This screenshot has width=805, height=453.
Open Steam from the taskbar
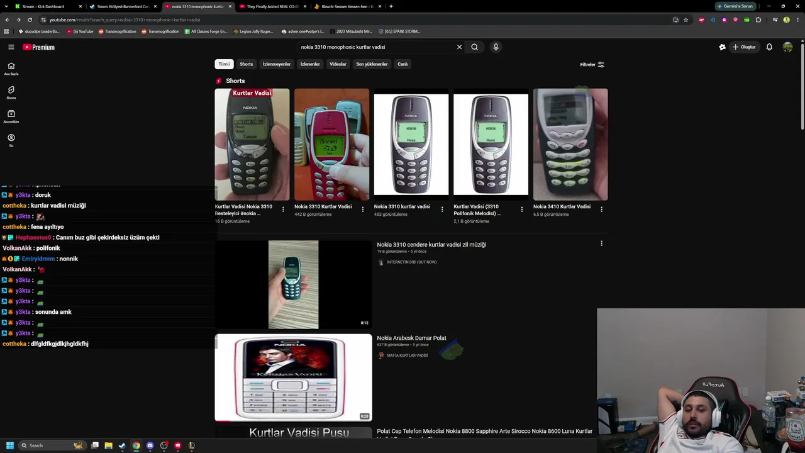point(122,445)
